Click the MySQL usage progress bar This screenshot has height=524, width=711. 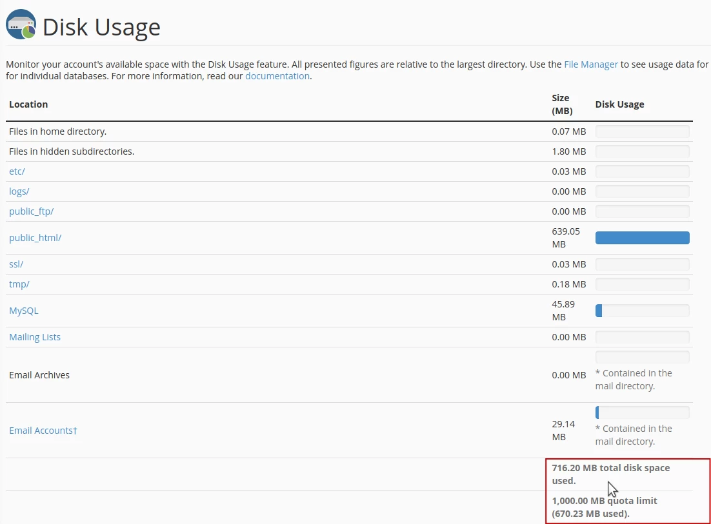(x=642, y=310)
